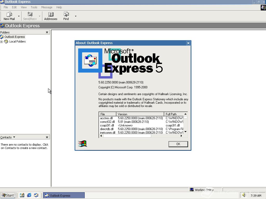Open the Contacts dropdown menu
The width and height of the screenshot is (266, 199).
click(14, 137)
